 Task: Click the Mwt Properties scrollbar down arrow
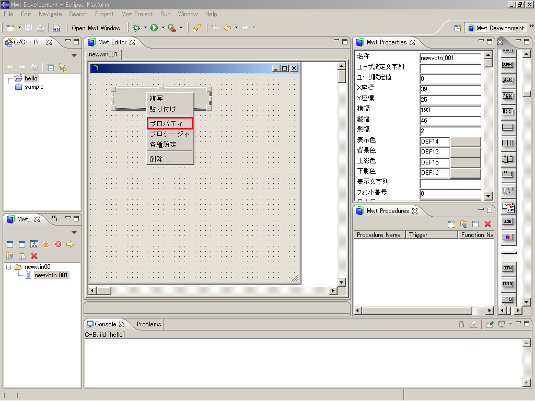point(489,196)
